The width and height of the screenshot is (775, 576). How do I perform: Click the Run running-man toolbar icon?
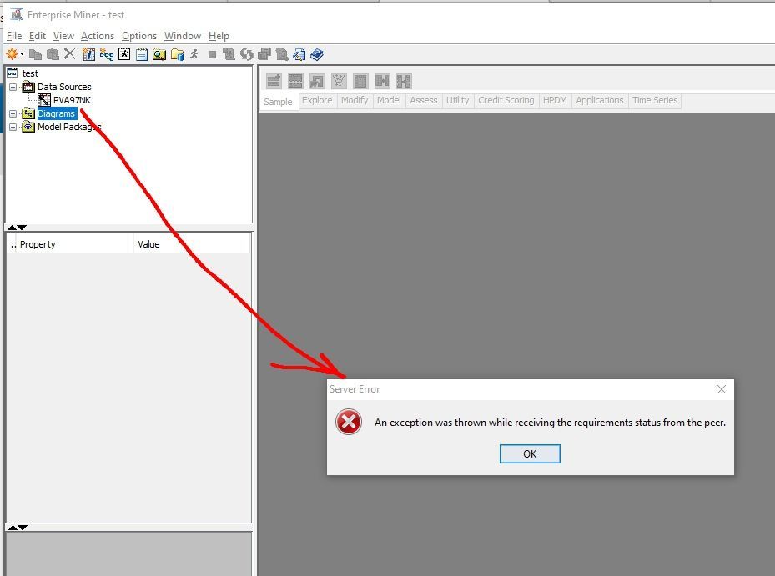[x=194, y=54]
